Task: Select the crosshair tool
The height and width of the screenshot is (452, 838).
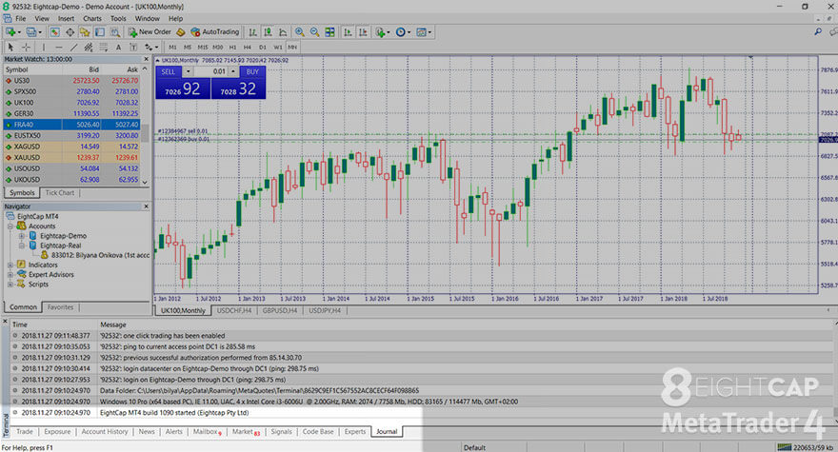Action: pos(26,47)
